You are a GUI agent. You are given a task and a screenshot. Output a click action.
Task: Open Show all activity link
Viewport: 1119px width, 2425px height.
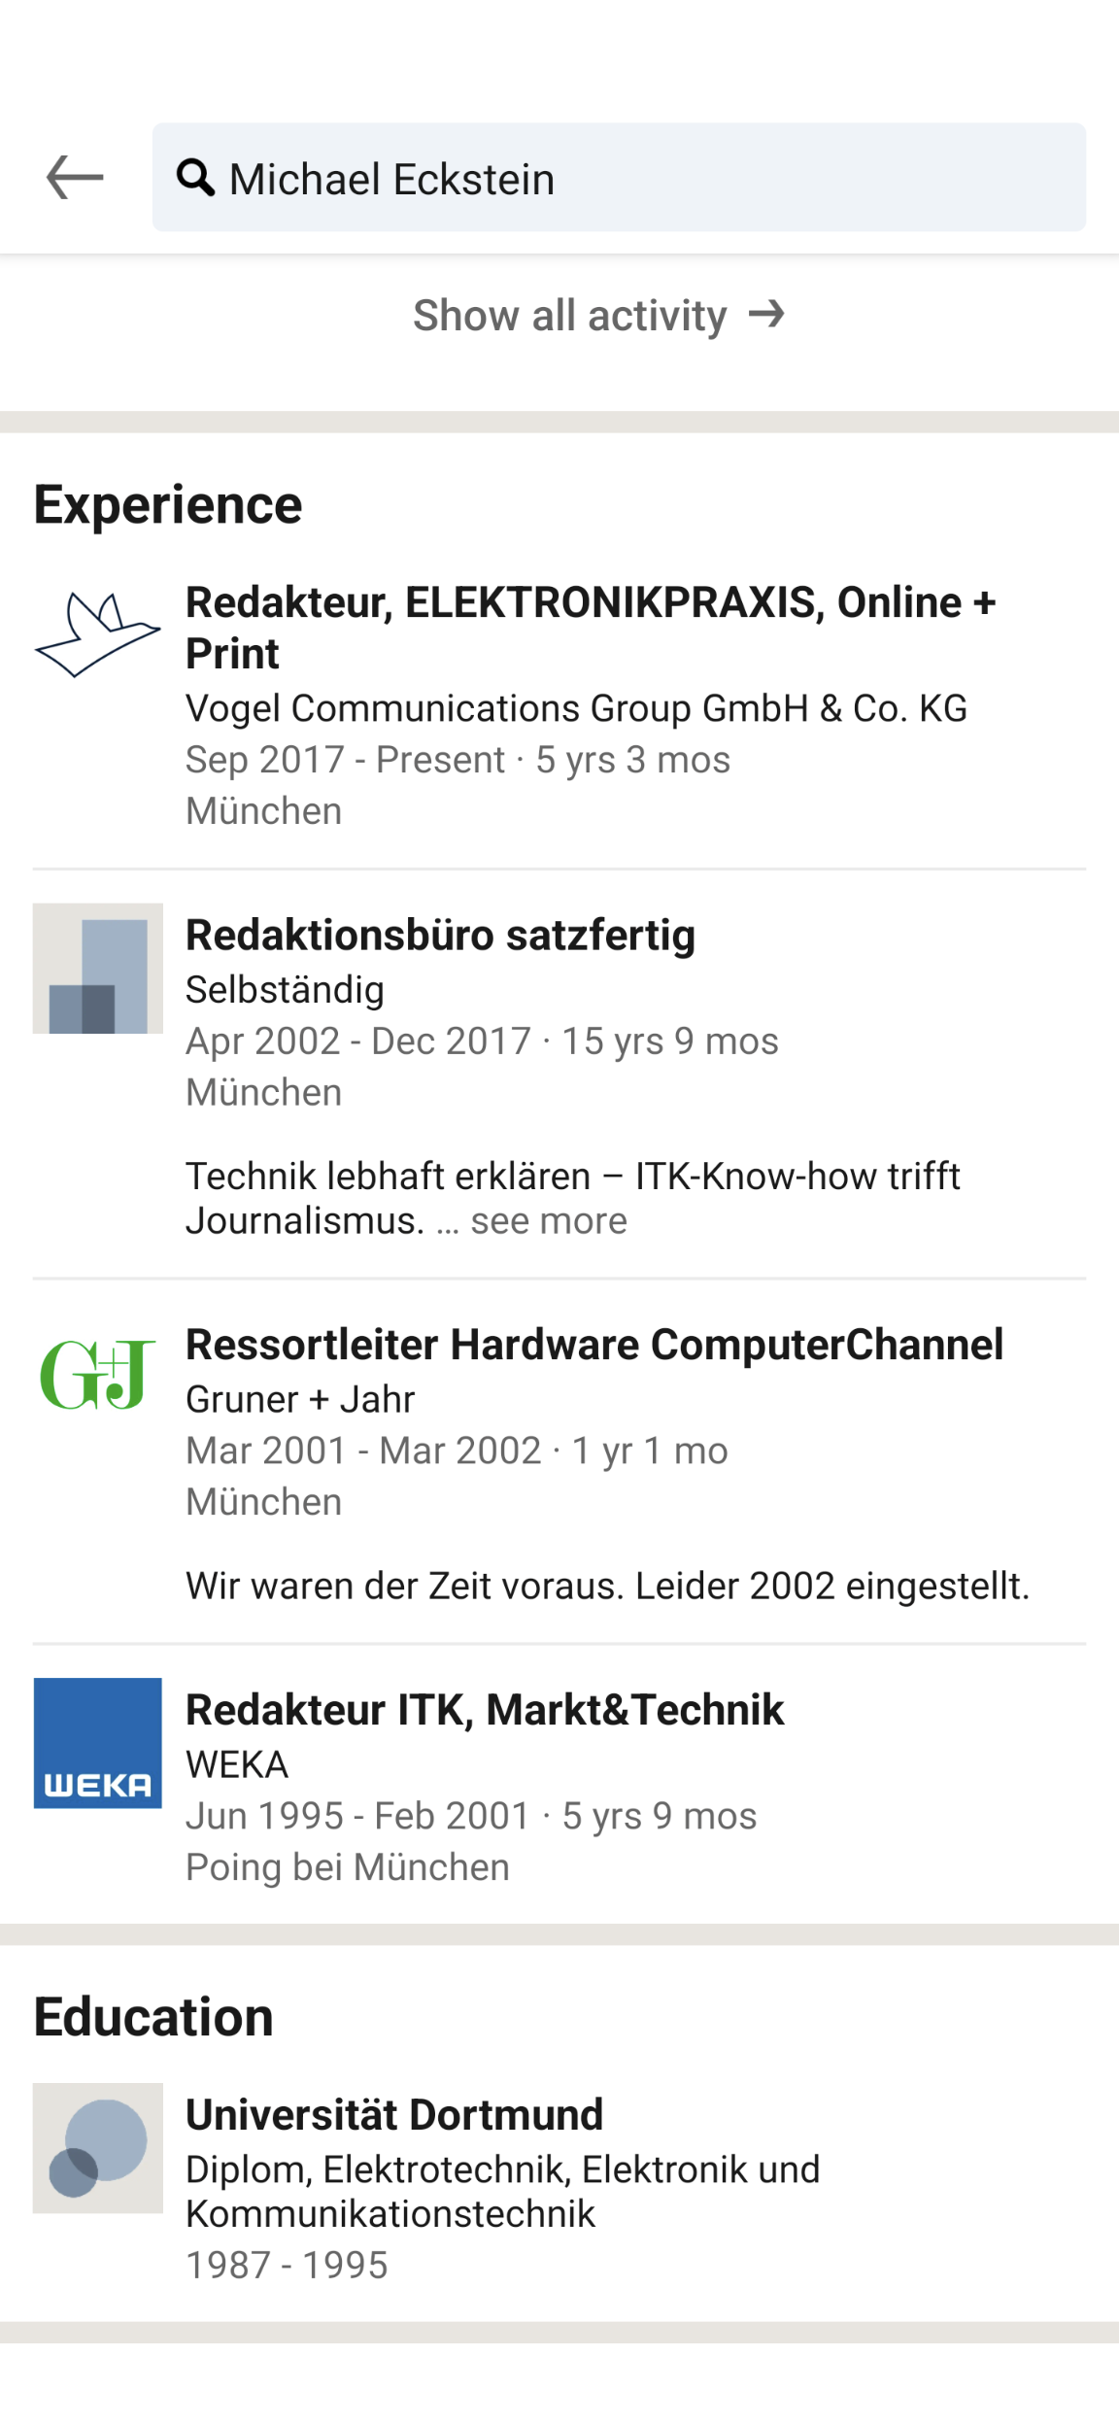[569, 316]
